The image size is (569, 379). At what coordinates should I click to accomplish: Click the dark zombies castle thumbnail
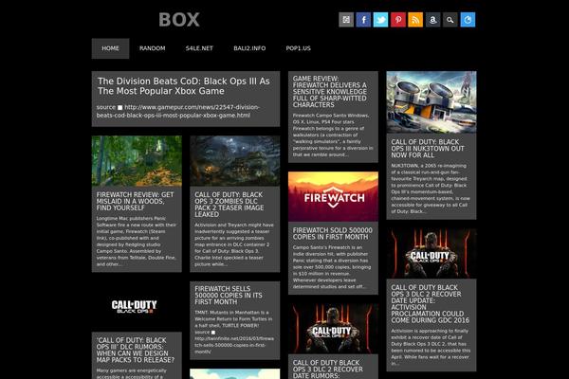coord(235,161)
